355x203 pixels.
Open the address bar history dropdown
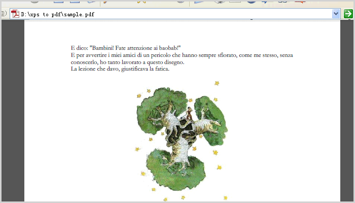click(336, 14)
